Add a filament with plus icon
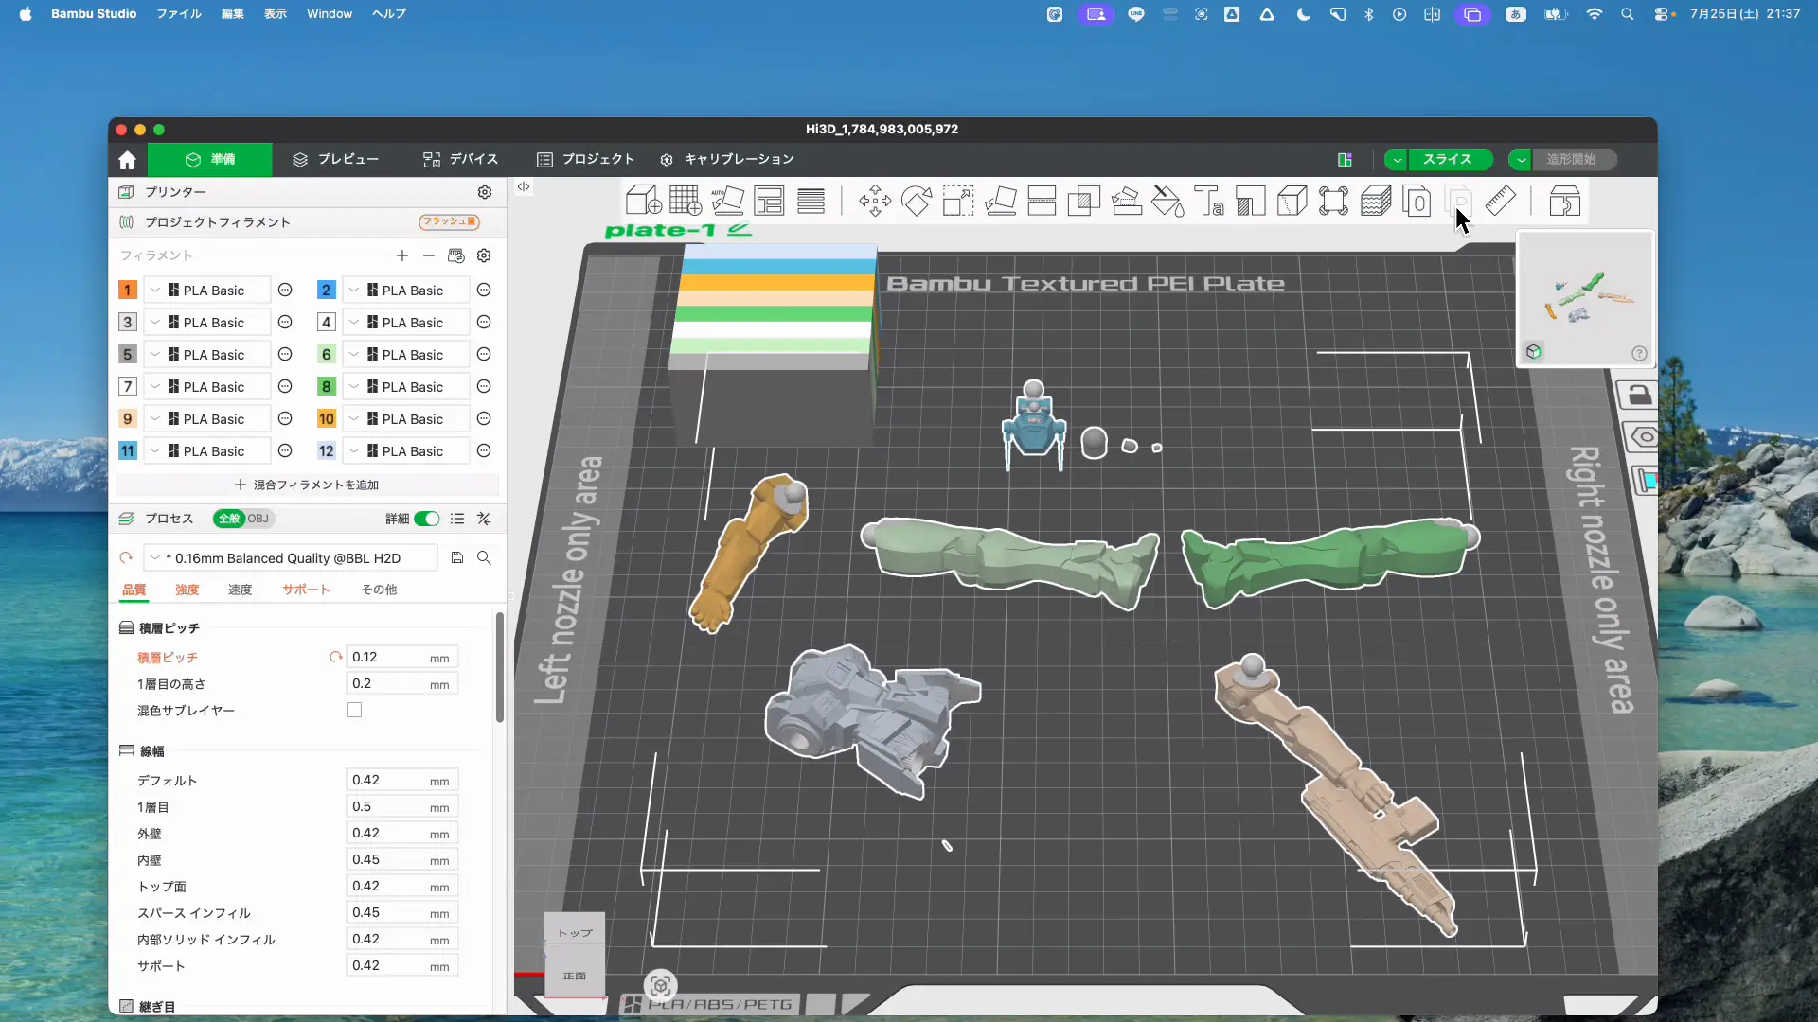 click(x=402, y=255)
